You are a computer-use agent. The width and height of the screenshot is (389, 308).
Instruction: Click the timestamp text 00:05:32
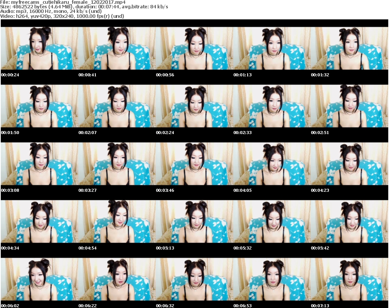click(x=242, y=248)
